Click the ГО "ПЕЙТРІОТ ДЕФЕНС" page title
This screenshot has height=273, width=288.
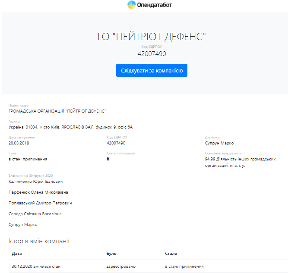point(152,37)
